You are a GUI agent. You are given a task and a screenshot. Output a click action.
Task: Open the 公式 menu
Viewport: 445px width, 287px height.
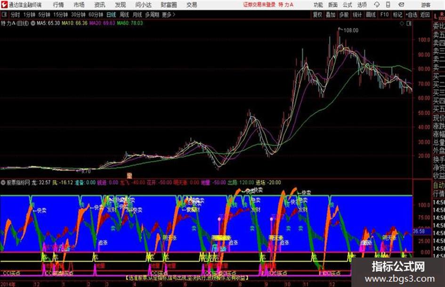click(x=348, y=5)
